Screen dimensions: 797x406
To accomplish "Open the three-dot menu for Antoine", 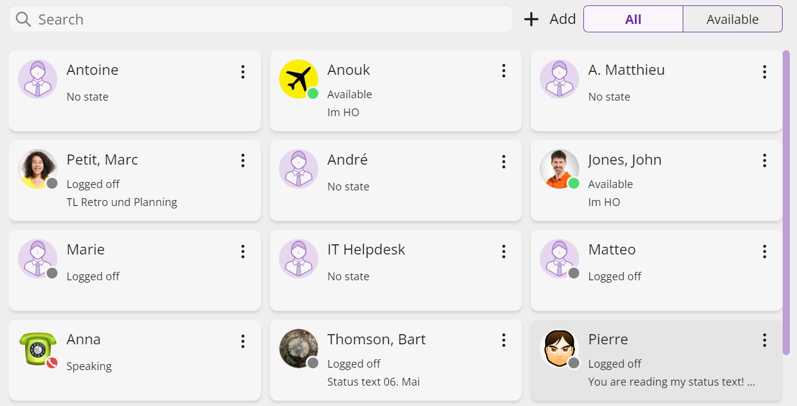I will tap(242, 72).
